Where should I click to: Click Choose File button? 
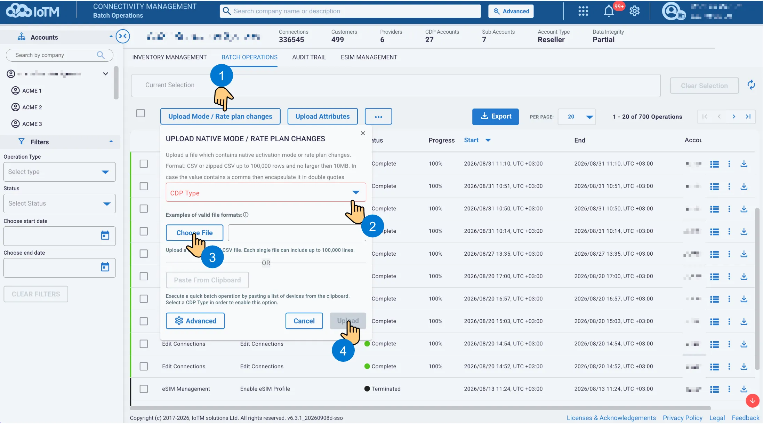(194, 233)
